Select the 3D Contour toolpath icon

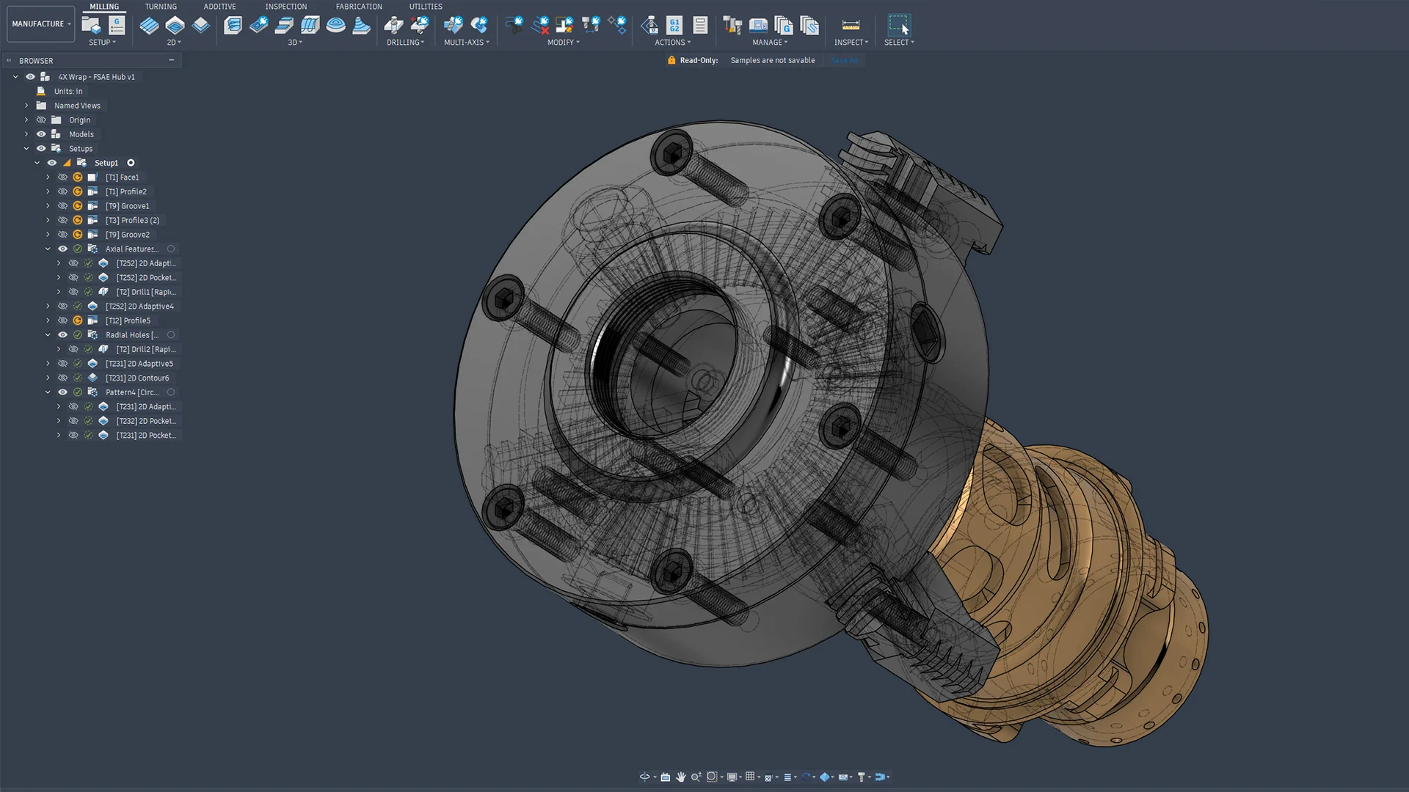[361, 25]
